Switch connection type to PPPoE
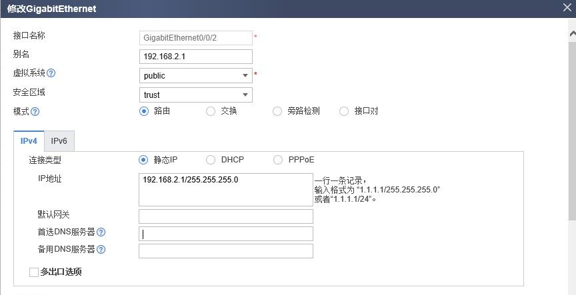576x295 pixels. pyautogui.click(x=277, y=160)
